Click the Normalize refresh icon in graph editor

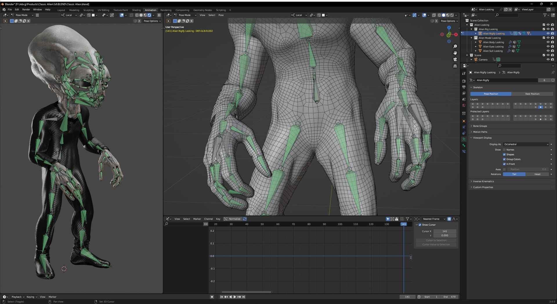coord(245,219)
